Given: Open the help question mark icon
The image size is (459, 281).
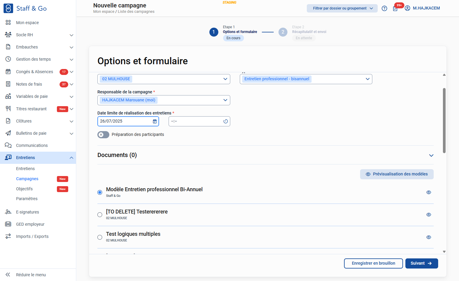Looking at the screenshot, I should (x=385, y=8).
